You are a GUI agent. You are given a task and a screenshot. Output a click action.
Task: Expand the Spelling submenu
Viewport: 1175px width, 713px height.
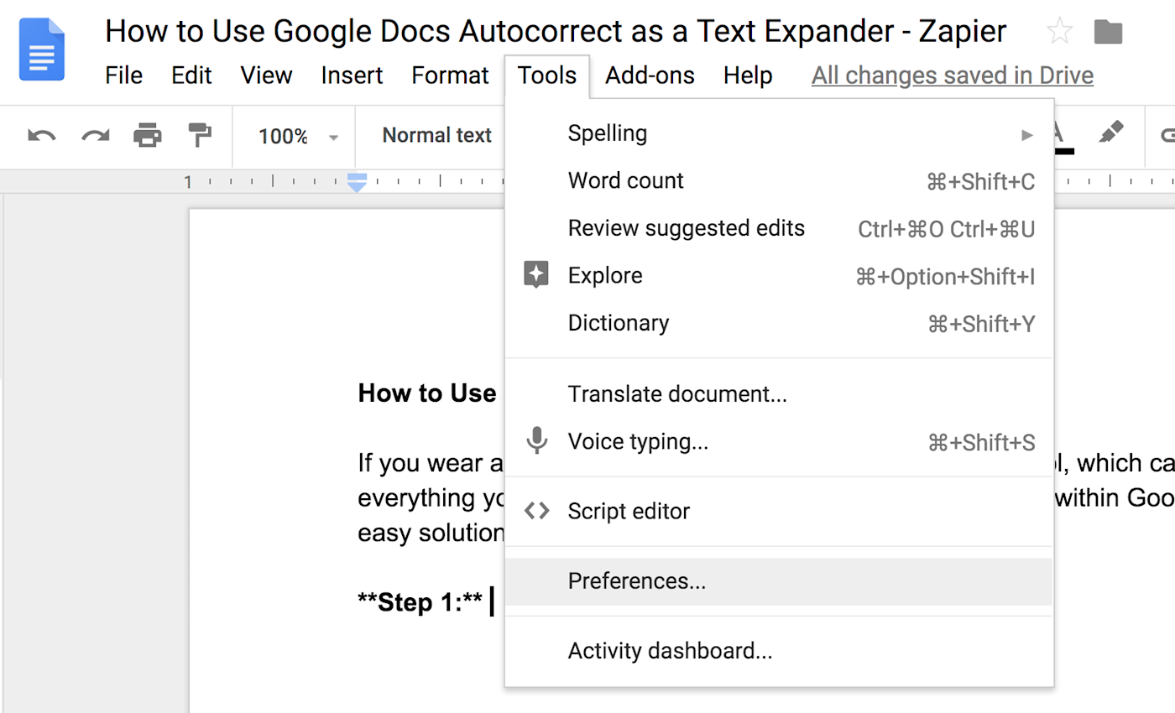pos(779,133)
